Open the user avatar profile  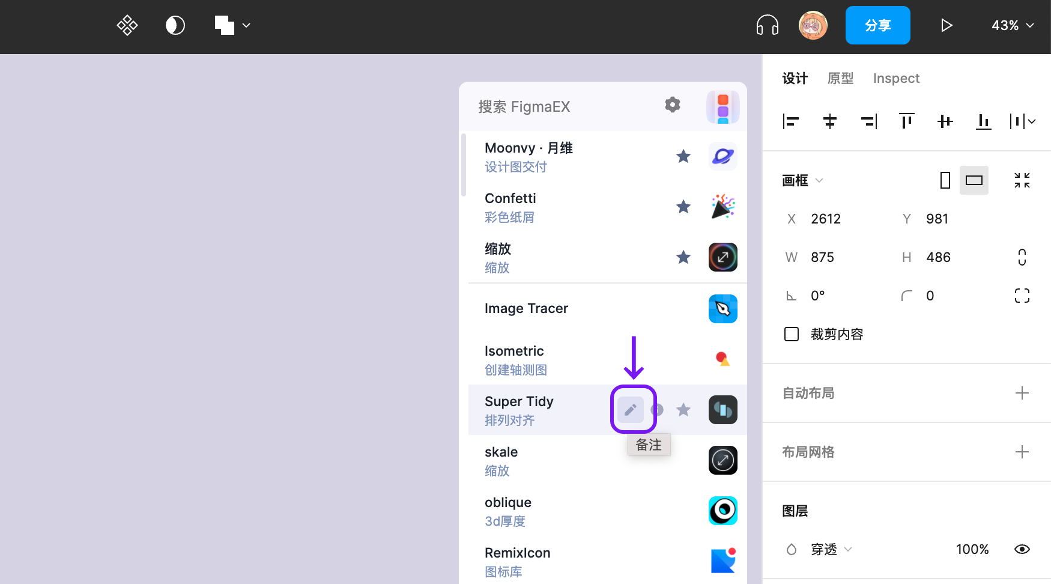813,25
